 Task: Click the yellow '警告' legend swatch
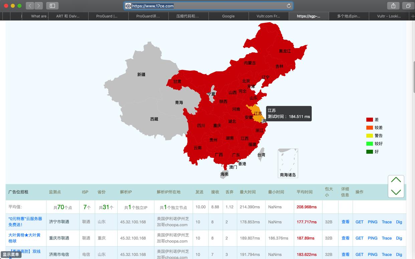pyautogui.click(x=369, y=136)
